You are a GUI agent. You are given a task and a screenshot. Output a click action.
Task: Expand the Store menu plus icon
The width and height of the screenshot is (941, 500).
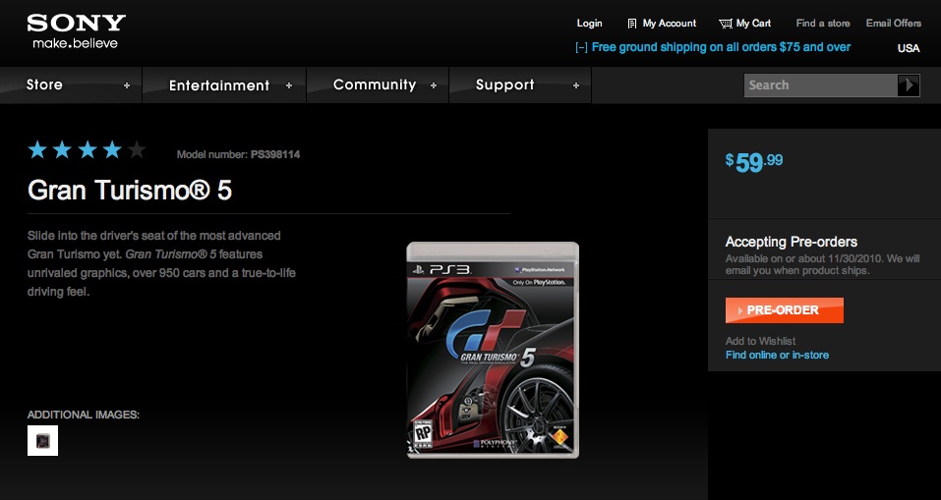point(127,85)
